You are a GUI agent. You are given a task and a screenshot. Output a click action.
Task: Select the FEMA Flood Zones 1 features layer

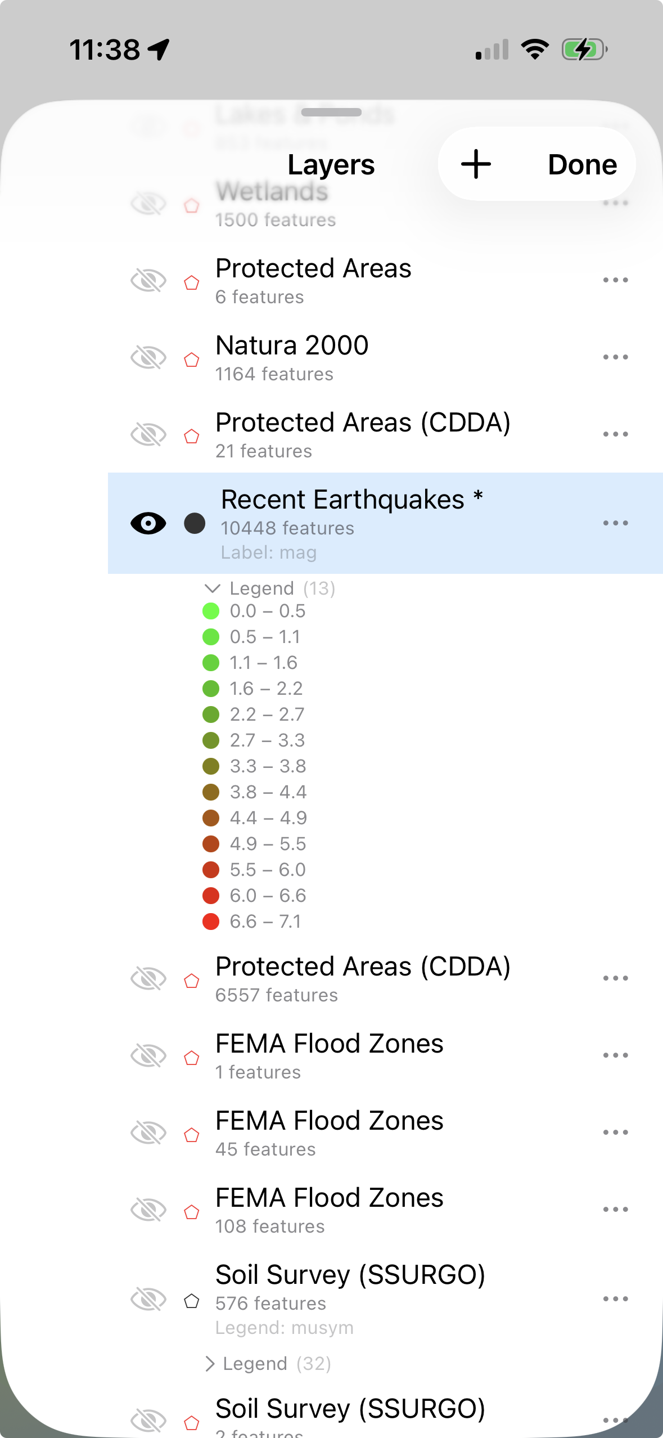330,1055
